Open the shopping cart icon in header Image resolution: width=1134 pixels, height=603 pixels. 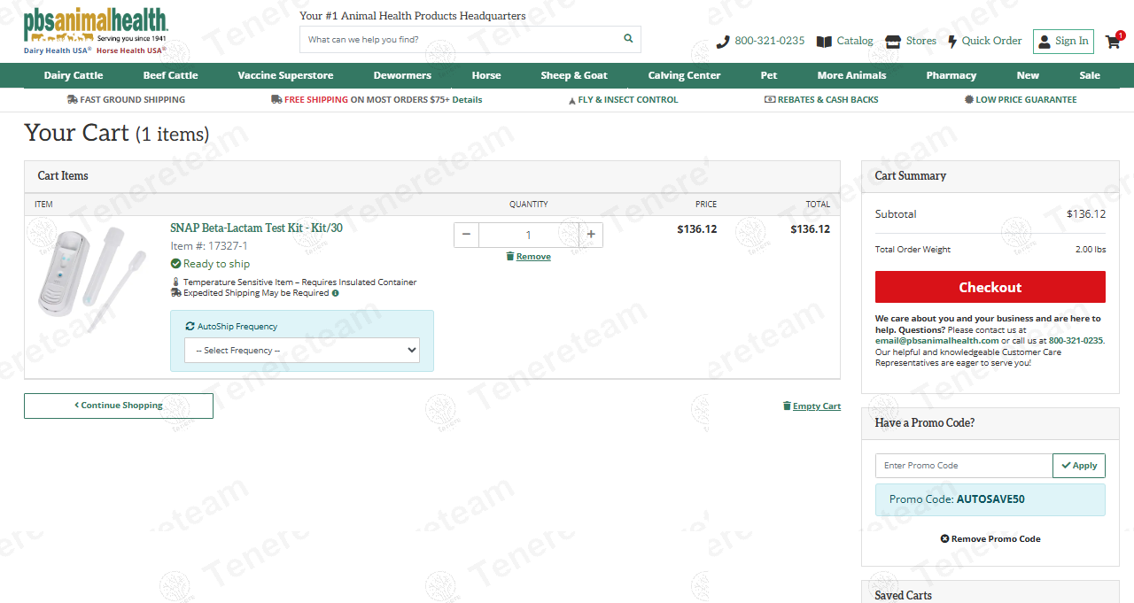pos(1114,41)
